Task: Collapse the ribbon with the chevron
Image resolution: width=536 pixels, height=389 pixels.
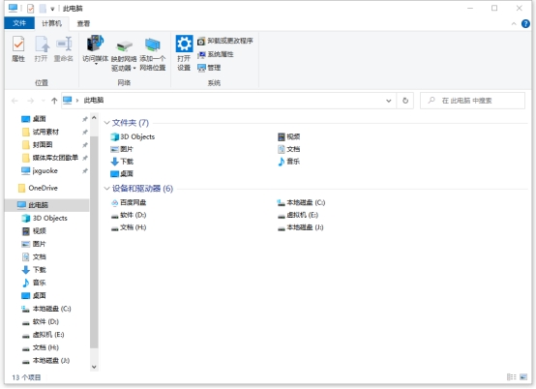Action: coord(514,23)
